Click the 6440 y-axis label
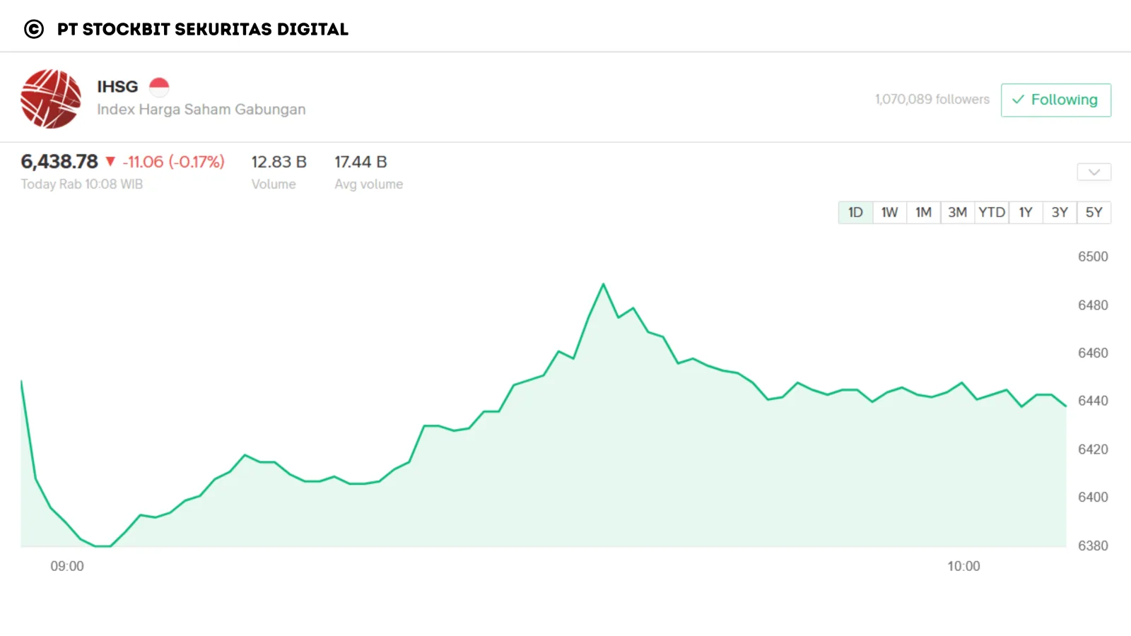Screen dimensions: 1131x636 click(x=1093, y=401)
